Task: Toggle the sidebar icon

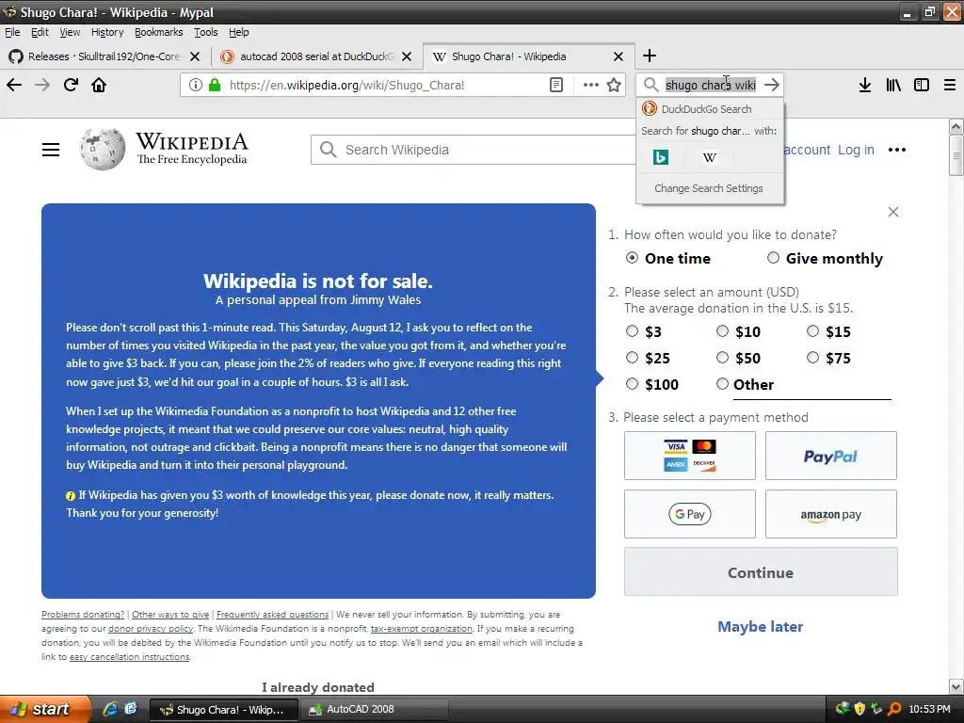Action: click(x=922, y=85)
